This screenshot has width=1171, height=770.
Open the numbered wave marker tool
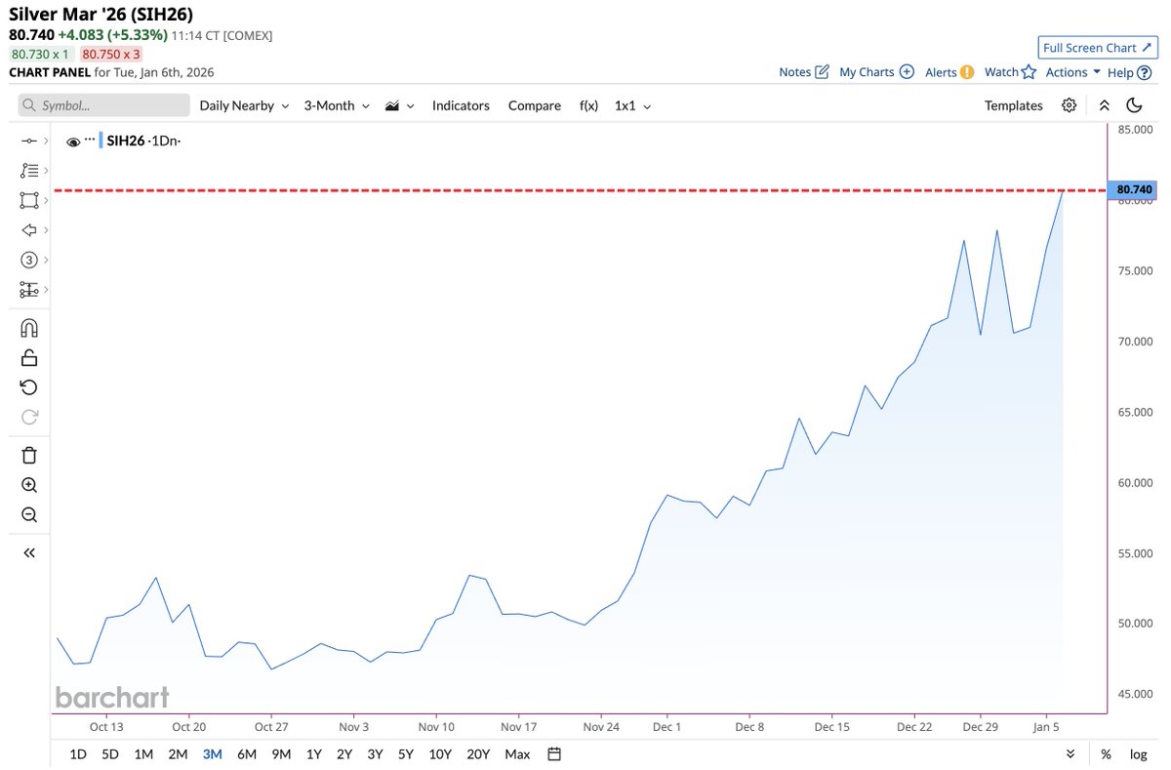click(x=28, y=260)
